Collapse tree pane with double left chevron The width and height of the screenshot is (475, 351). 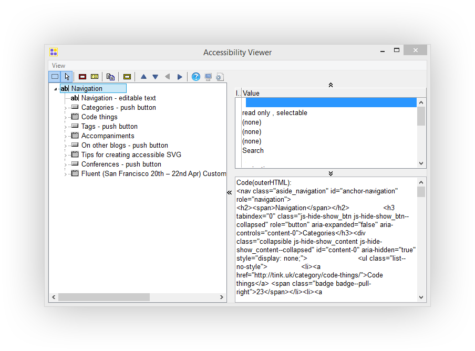230,193
